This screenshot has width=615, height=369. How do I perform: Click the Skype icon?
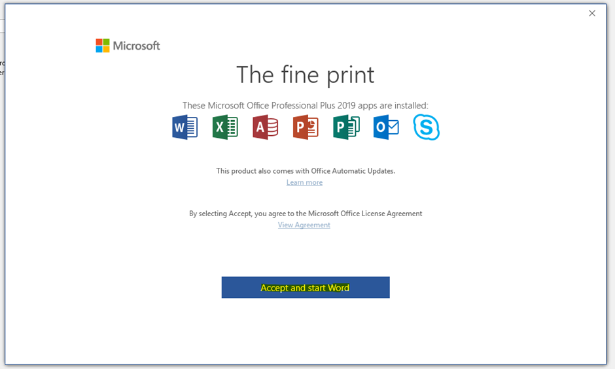point(427,127)
